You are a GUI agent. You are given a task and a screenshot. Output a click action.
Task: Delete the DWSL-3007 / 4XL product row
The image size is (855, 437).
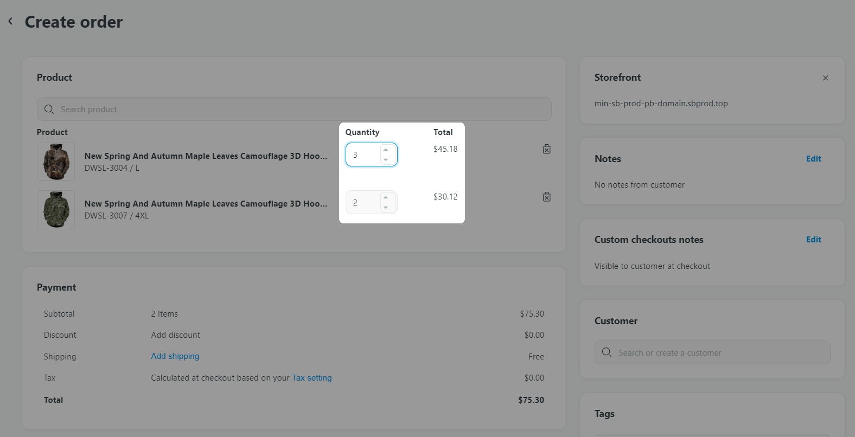[x=547, y=197]
